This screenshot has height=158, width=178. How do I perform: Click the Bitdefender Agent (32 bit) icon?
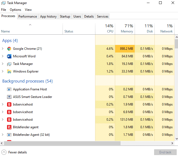[x=9, y=135]
